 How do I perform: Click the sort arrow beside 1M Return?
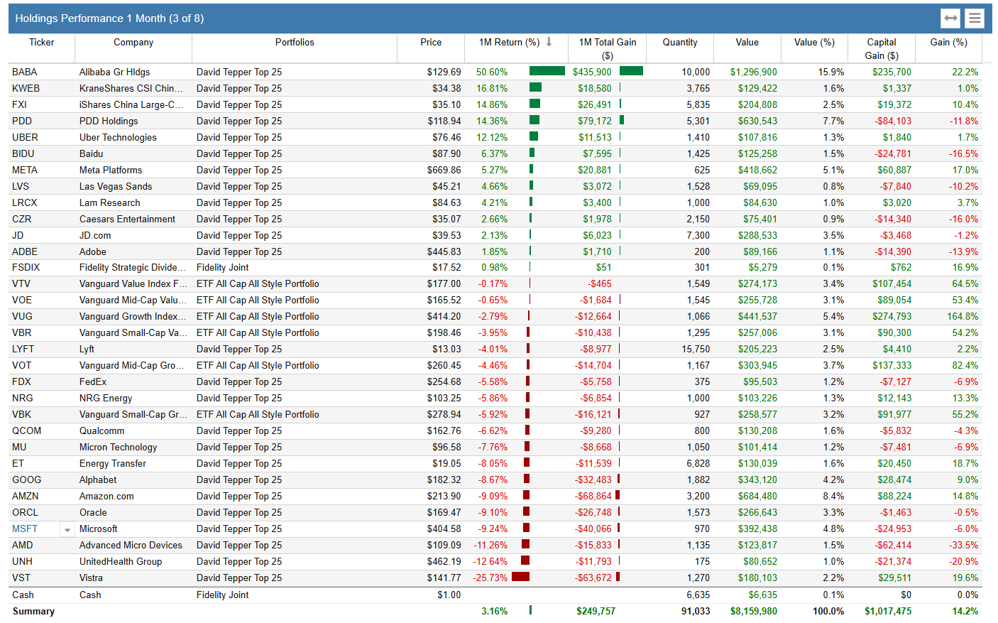point(548,42)
